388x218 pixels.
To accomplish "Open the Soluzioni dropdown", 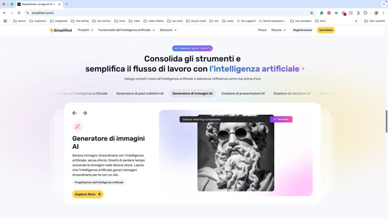I will point(168,30).
